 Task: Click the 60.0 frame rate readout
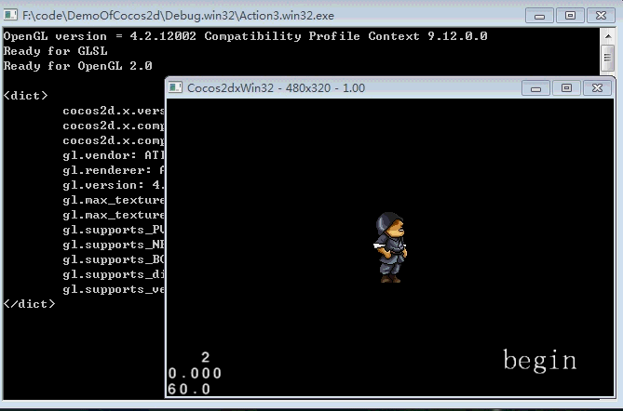click(x=189, y=389)
